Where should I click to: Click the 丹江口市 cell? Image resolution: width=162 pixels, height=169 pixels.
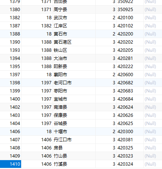(74, 140)
